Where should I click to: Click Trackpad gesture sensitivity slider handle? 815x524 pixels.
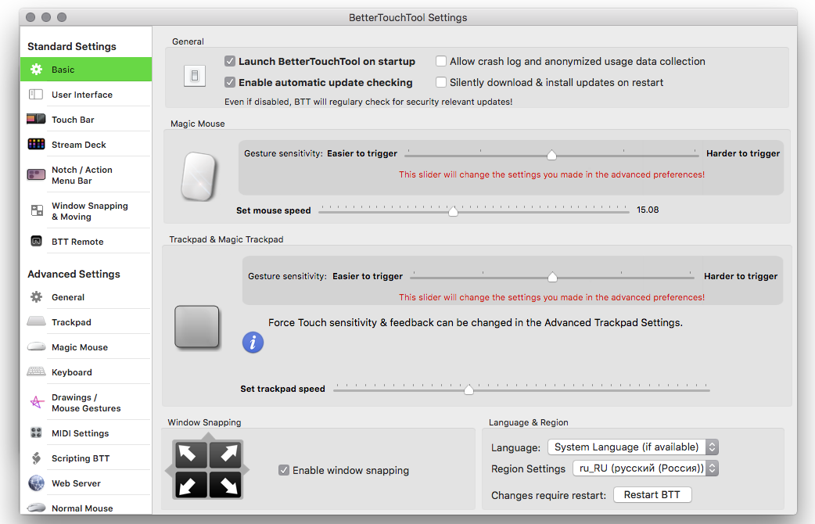pyautogui.click(x=552, y=277)
